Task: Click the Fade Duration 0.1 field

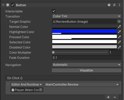Action: (x=87, y=57)
